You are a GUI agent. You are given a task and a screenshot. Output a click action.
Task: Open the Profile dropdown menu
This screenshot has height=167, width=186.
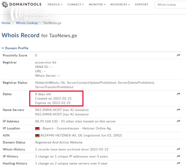tap(55, 4)
